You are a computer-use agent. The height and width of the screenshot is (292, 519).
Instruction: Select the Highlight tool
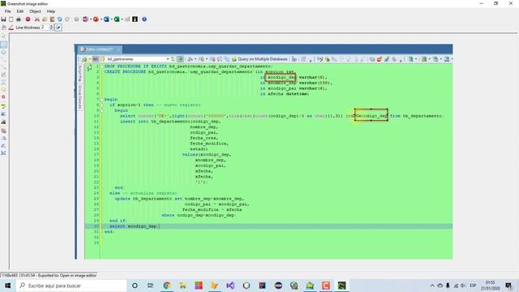(3, 106)
